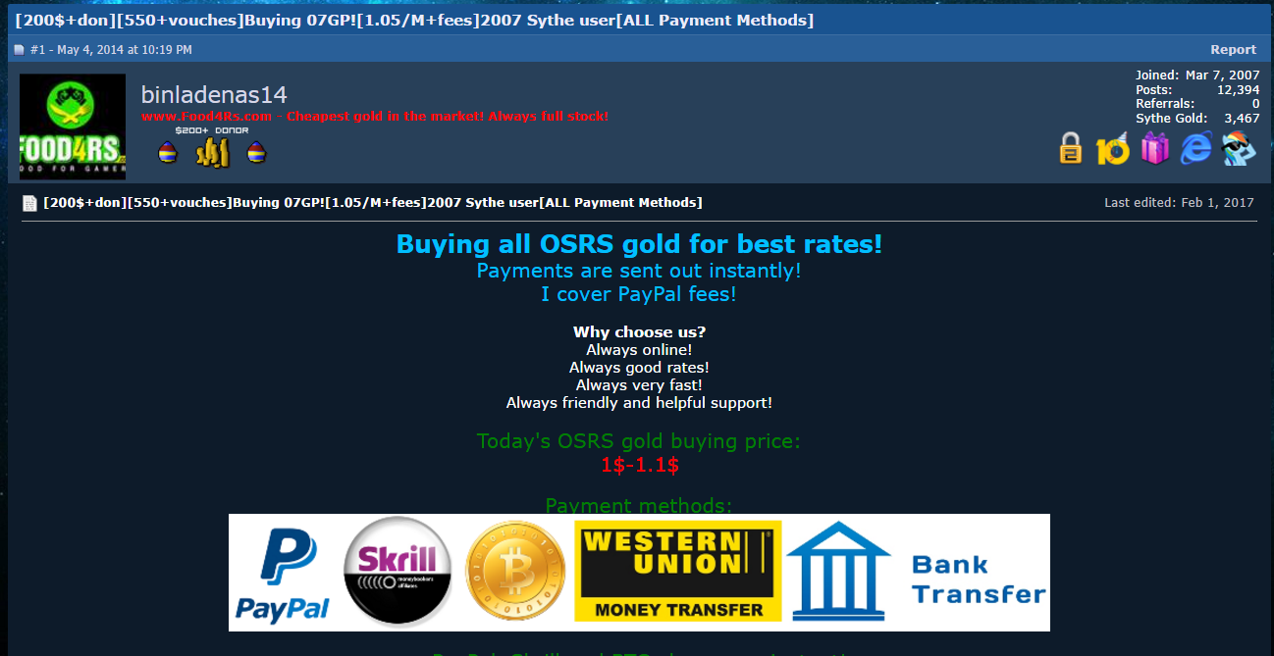
Task: Click the 'Always online!' line
Action: point(639,350)
